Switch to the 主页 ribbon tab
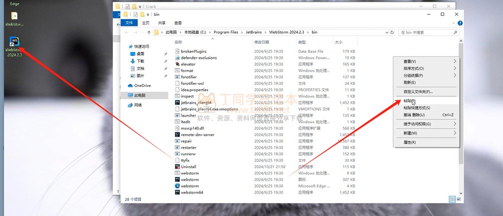This screenshot has height=216, width=503. [146, 23]
